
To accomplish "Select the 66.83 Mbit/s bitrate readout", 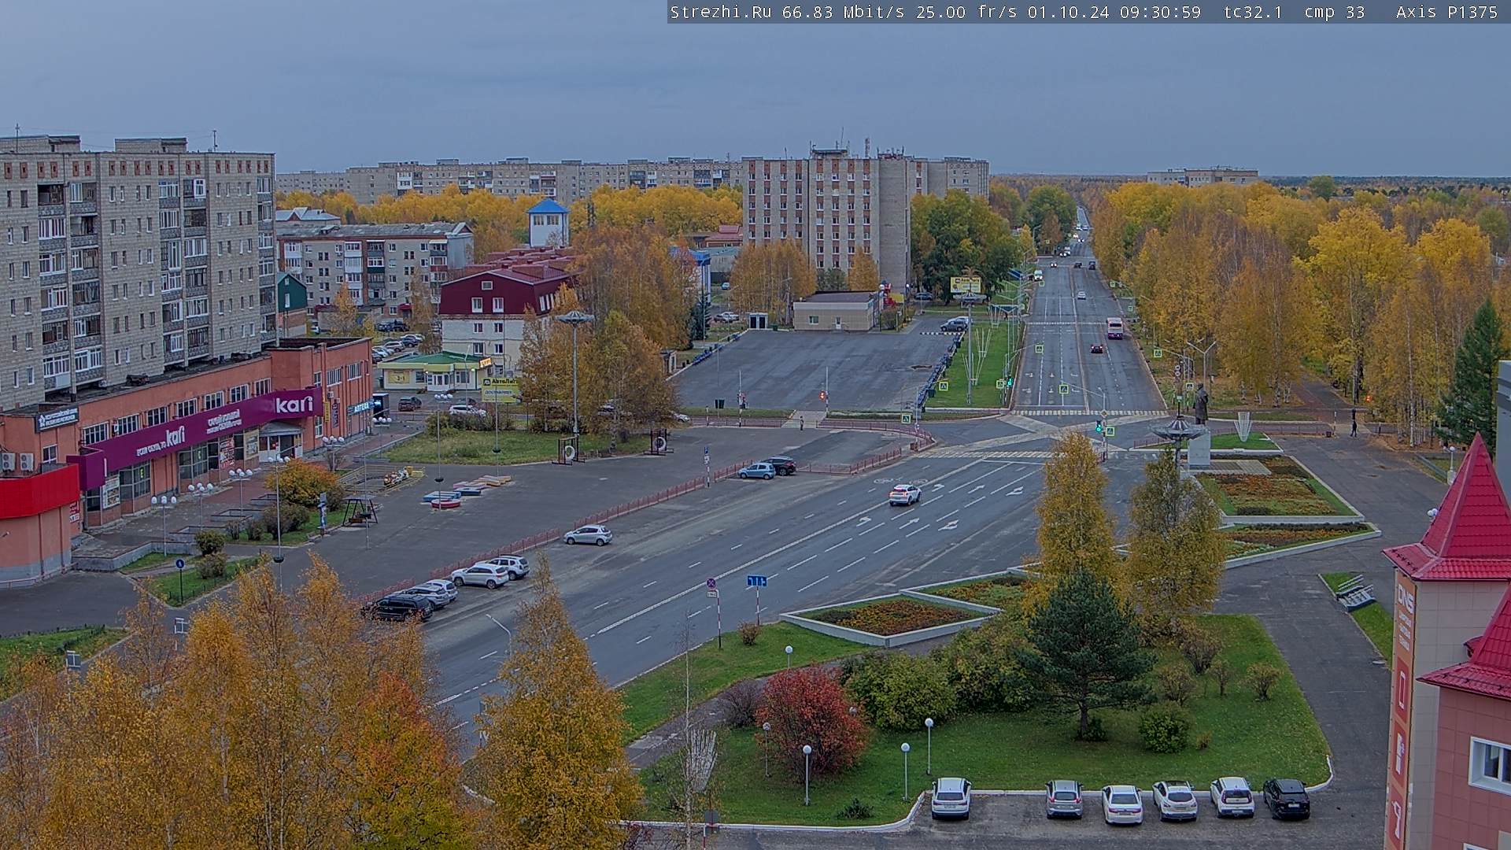I will tap(843, 12).
